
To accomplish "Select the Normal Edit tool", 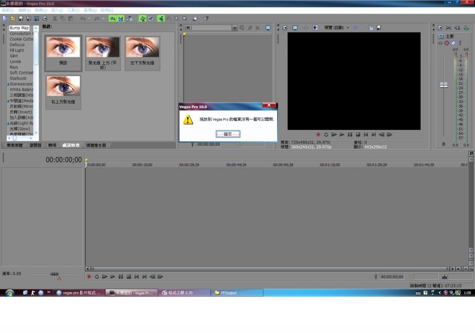I will click(161, 18).
